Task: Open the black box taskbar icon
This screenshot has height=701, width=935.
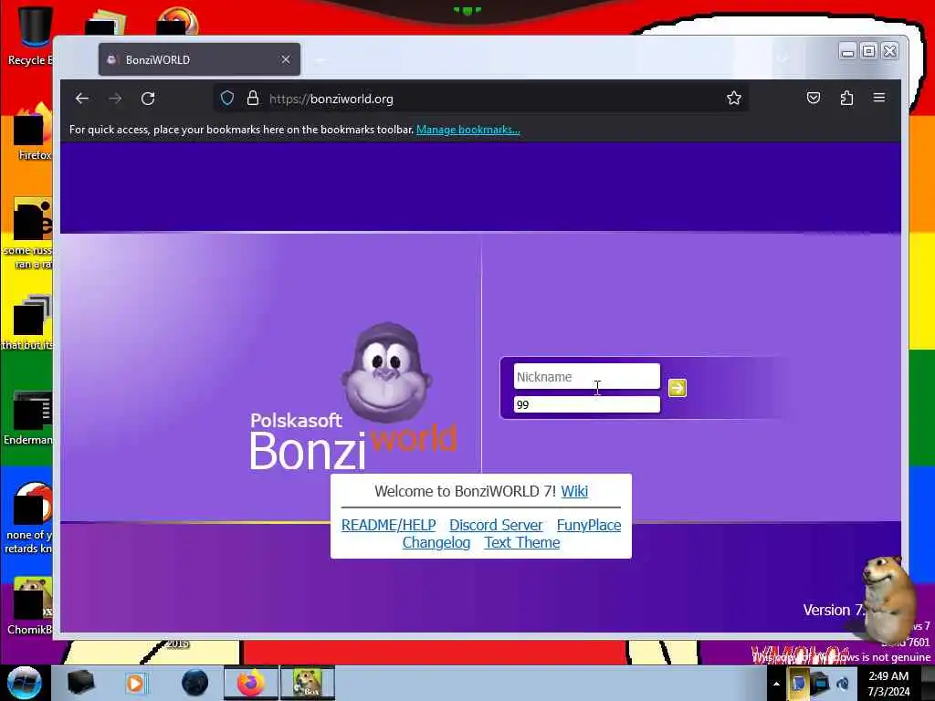Action: pyautogui.click(x=80, y=683)
